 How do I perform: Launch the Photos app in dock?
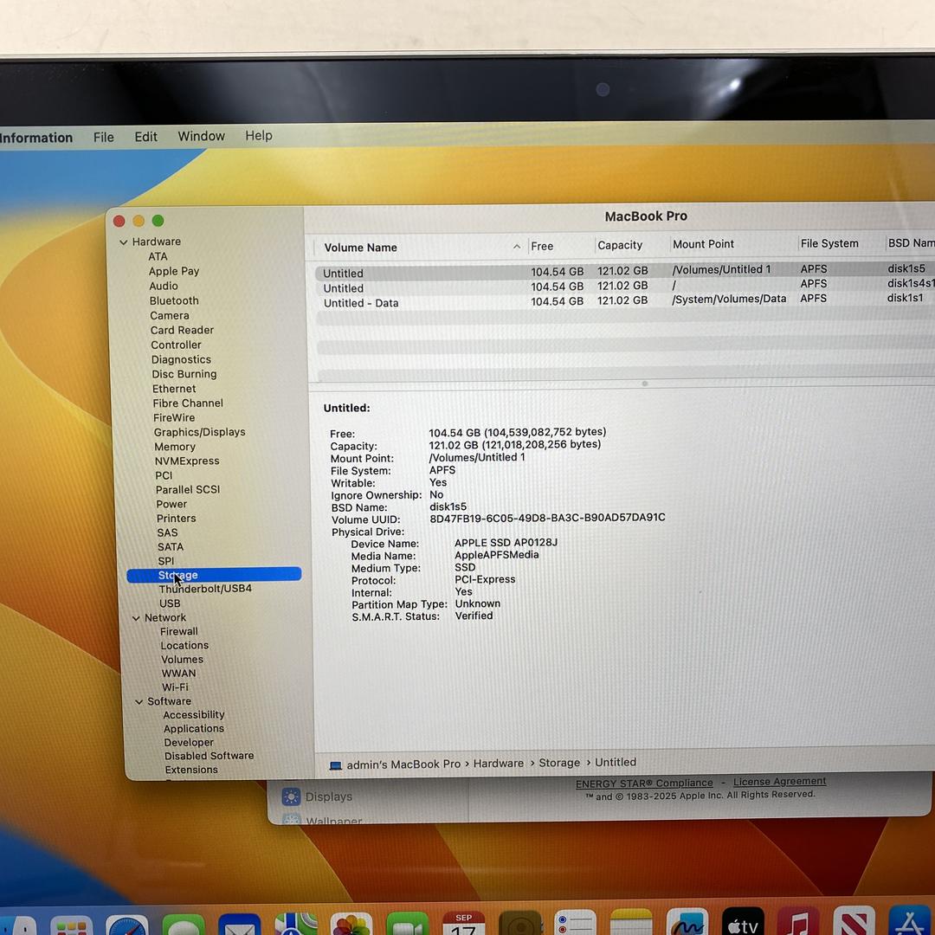pos(351,925)
